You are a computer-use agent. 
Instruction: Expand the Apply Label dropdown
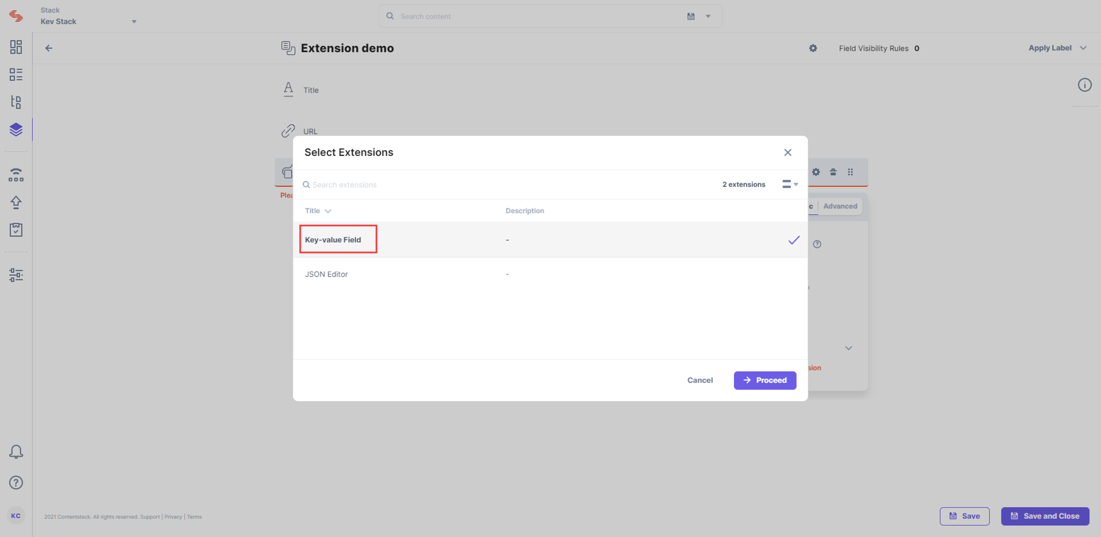[x=1057, y=48]
